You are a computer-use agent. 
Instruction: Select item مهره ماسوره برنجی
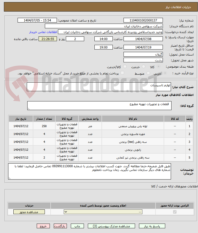click(x=133, y=134)
